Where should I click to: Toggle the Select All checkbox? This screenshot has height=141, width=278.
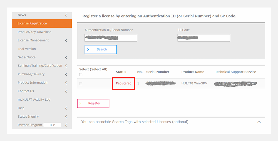point(81,75)
